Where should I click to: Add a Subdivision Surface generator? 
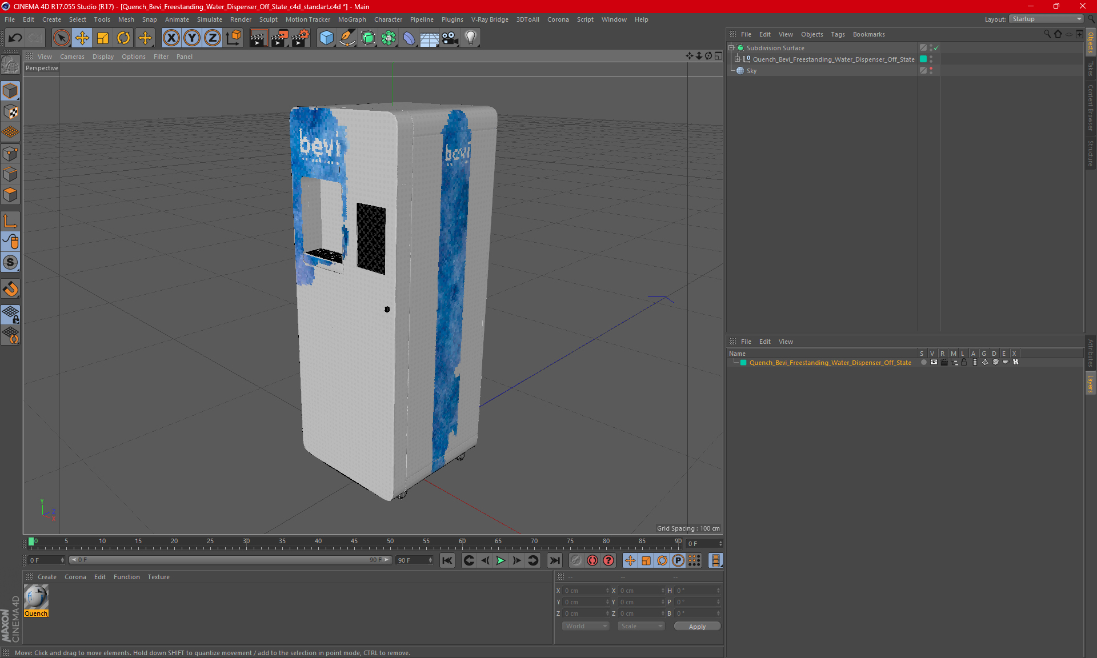(x=368, y=38)
